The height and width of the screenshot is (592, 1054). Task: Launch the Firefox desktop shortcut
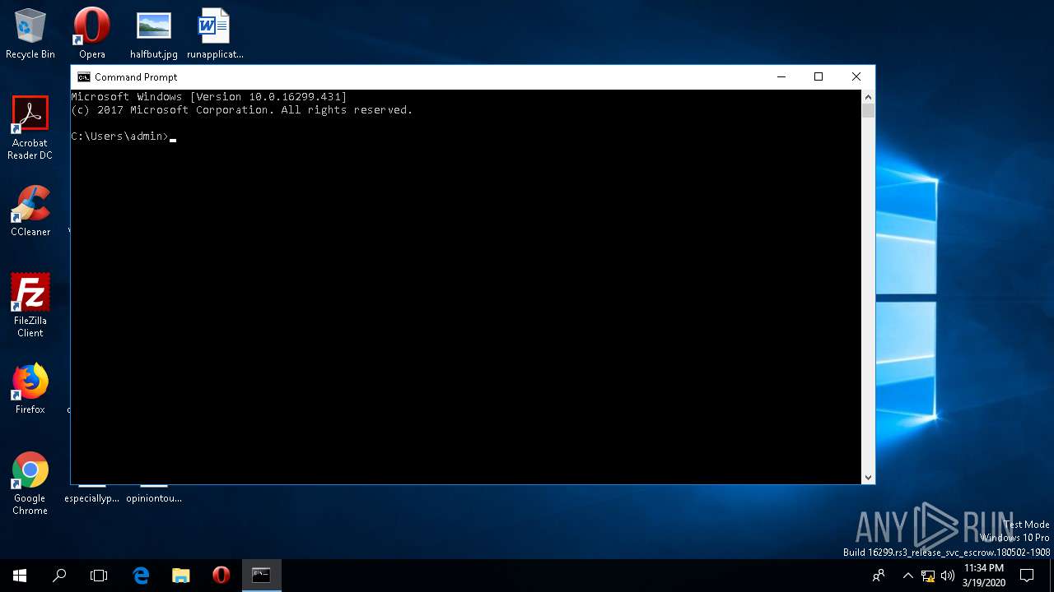pos(30,389)
